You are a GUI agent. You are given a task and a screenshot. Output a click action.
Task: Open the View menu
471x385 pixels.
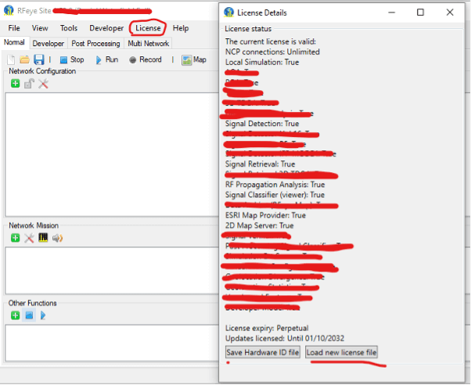[40, 28]
